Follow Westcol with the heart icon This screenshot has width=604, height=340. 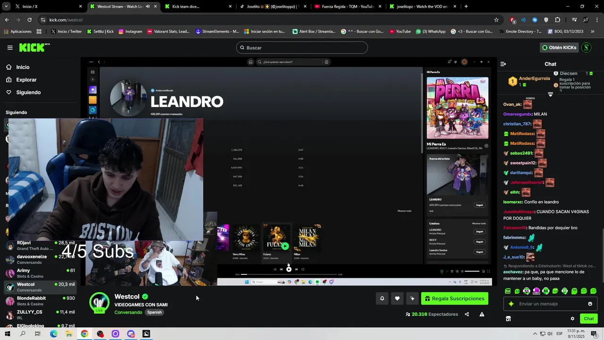[397, 298]
